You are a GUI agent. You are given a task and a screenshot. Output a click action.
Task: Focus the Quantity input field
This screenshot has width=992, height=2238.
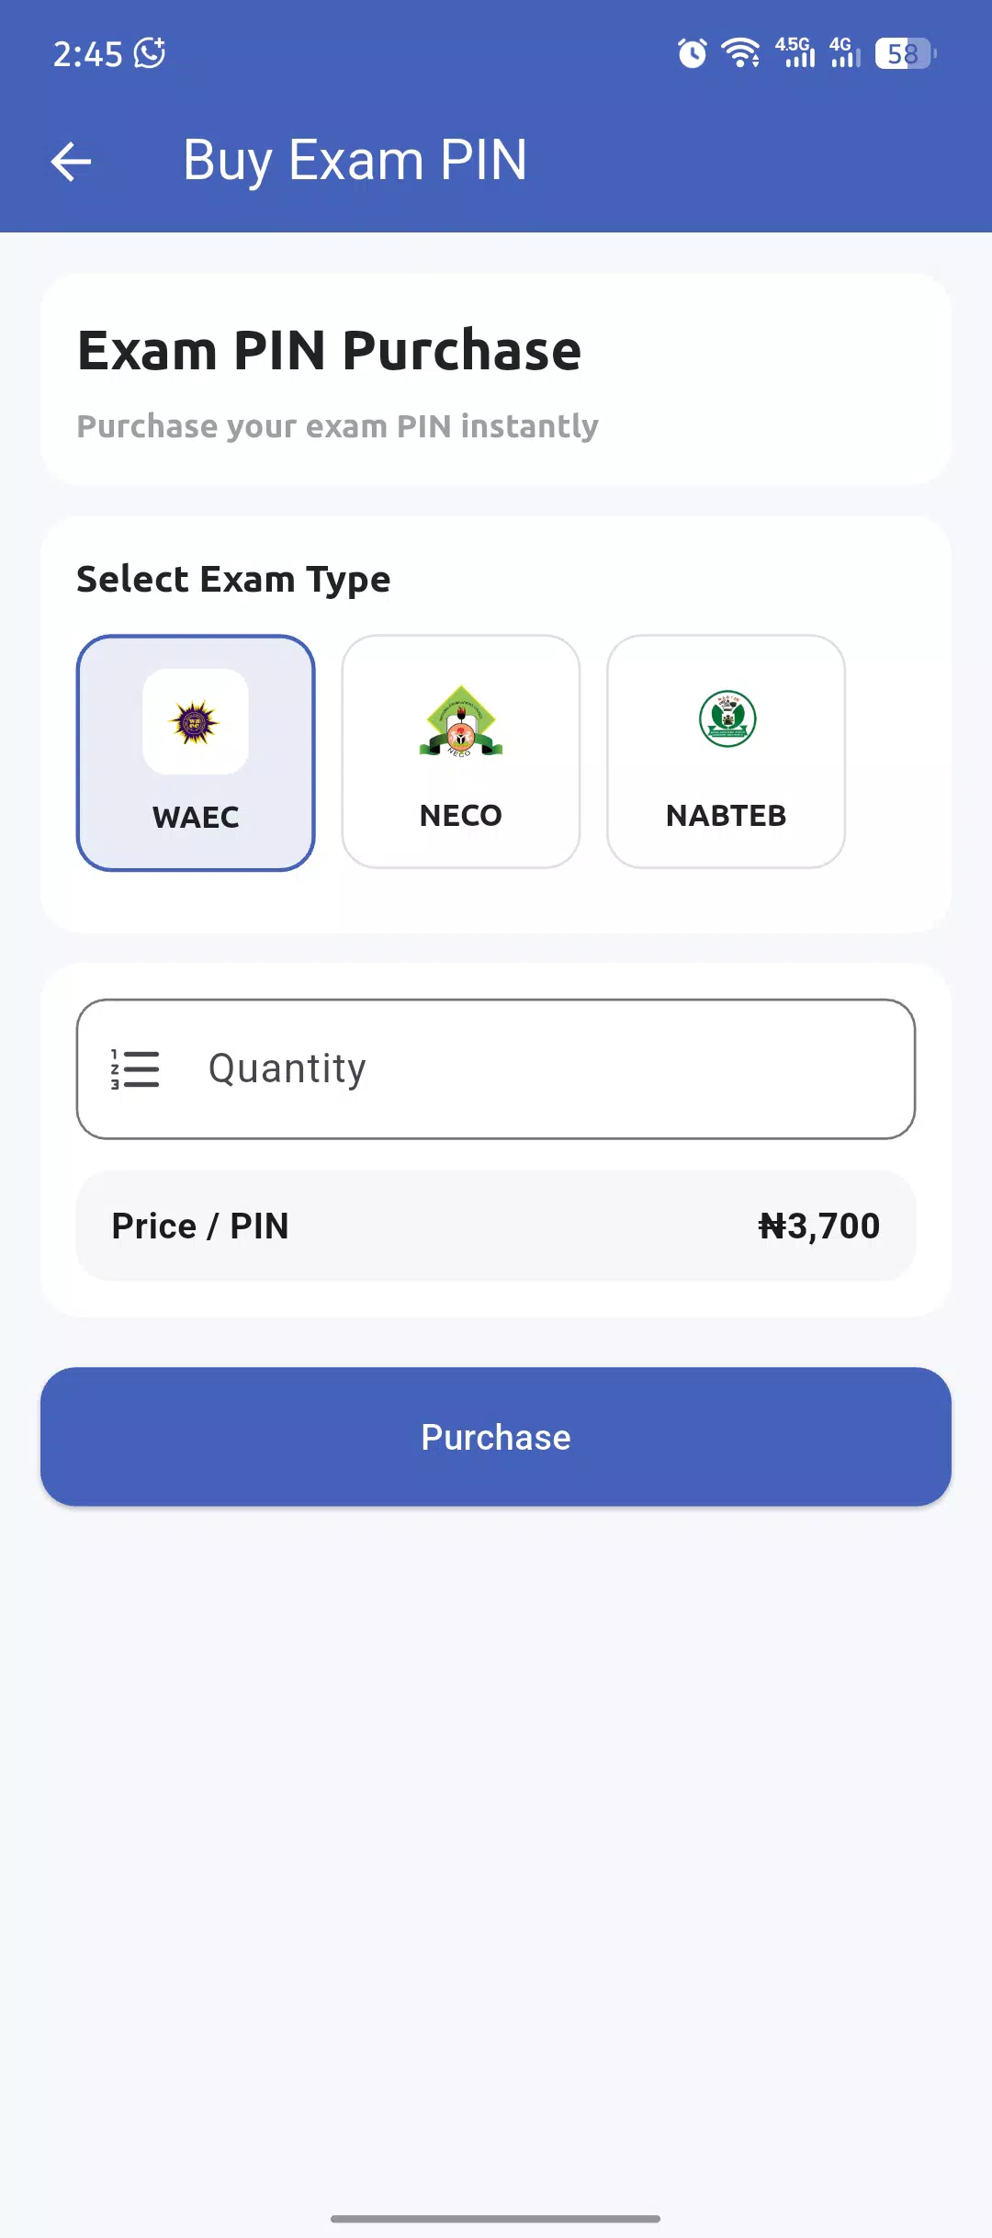point(496,1069)
